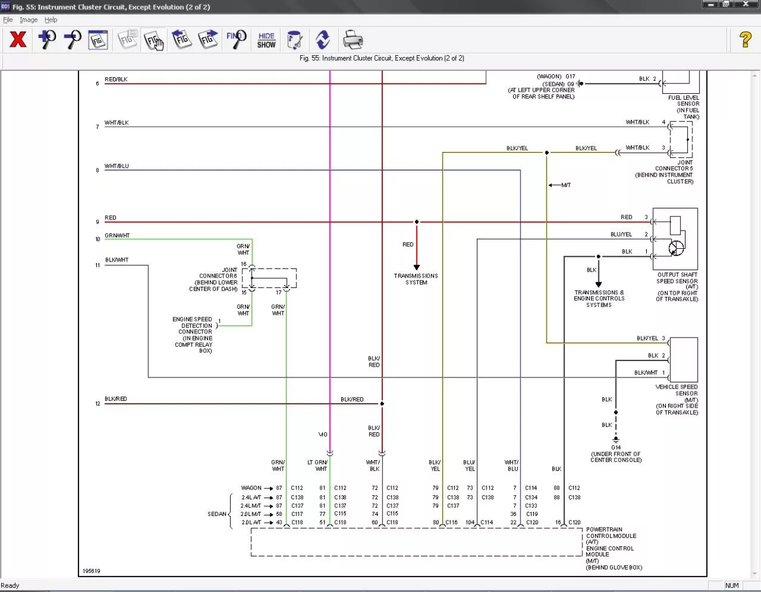Click the paint bucket color icon
The image size is (761, 592).
click(x=295, y=40)
